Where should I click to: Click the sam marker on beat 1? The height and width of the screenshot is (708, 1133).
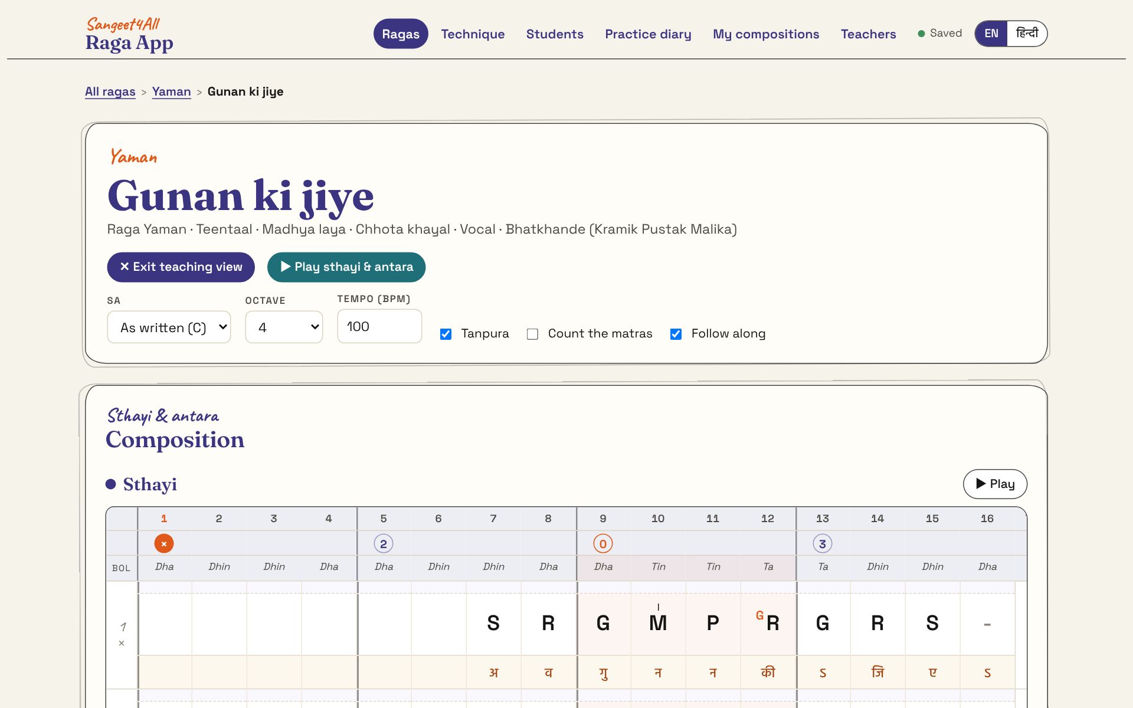tap(164, 543)
